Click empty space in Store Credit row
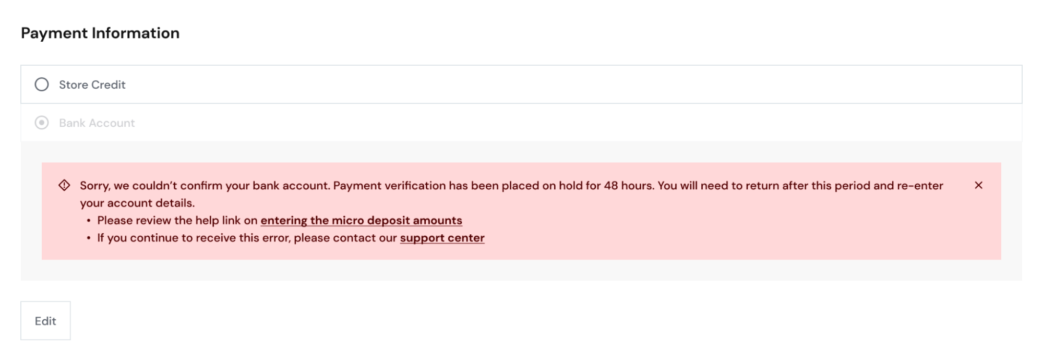Viewport: 1043px width, 361px height. click(574, 85)
